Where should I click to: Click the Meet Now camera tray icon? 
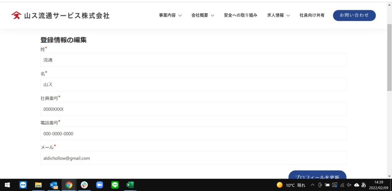click(320, 185)
